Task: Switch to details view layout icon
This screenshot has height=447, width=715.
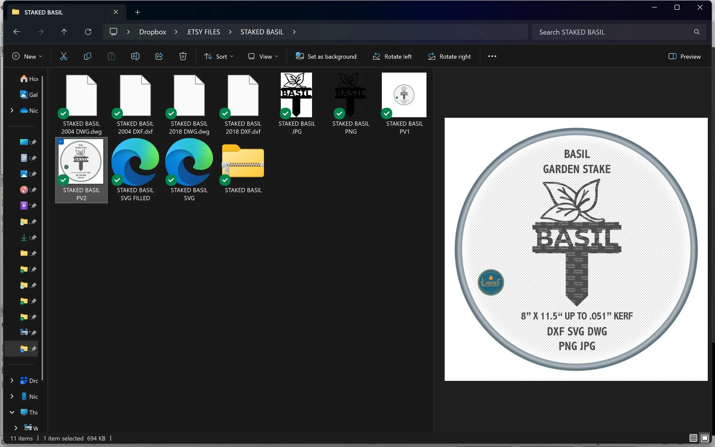Action: click(693, 438)
